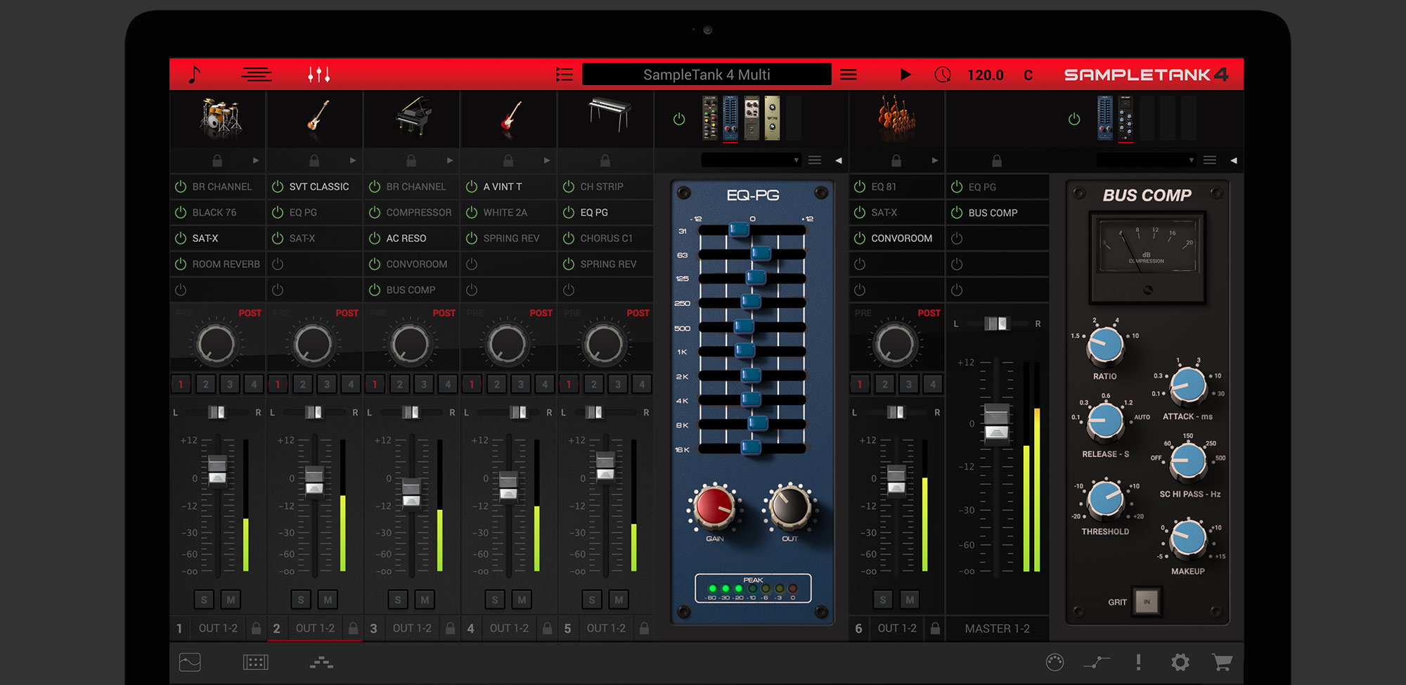Open the settings gear icon

coord(1180,661)
